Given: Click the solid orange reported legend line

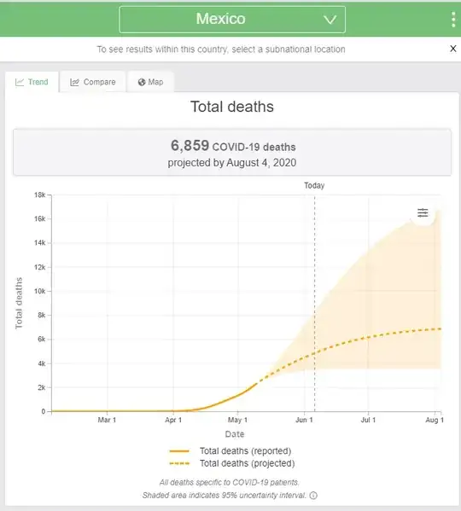Looking at the screenshot, I should tap(179, 451).
